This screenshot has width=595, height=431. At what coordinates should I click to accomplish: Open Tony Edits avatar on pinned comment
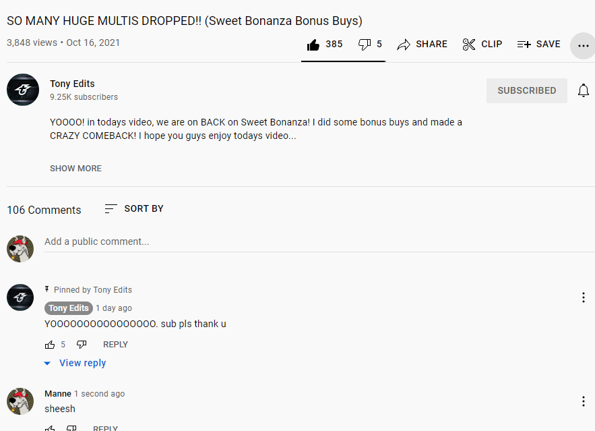coord(20,297)
